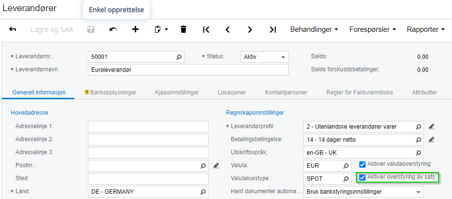Open lookup magnifier in Leverandørnr. field
Viewport: 452px width, 199px height.
[x=179, y=57]
